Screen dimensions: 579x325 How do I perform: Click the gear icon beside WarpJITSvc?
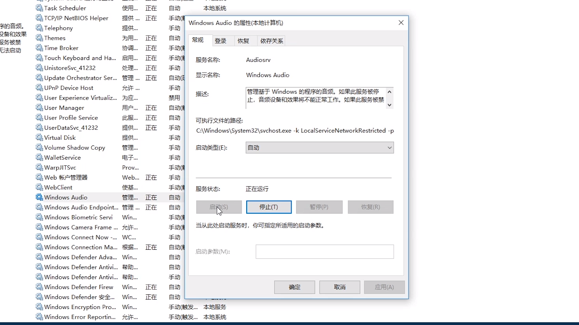coord(39,167)
